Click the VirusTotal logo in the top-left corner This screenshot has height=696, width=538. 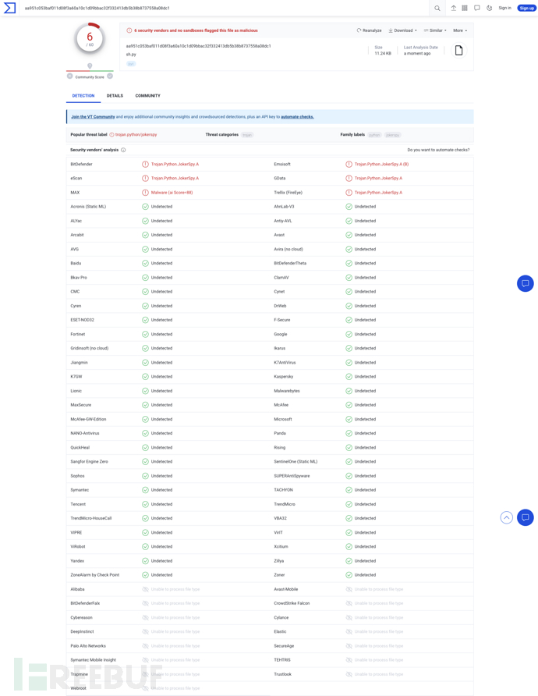pos(11,8)
